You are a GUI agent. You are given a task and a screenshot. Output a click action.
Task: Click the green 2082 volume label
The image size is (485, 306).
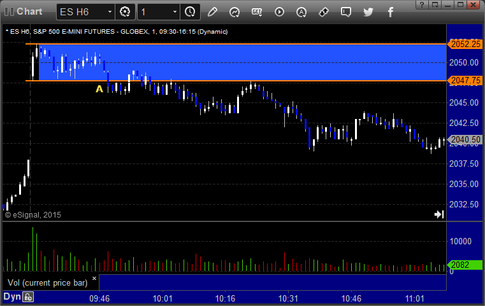point(465,265)
